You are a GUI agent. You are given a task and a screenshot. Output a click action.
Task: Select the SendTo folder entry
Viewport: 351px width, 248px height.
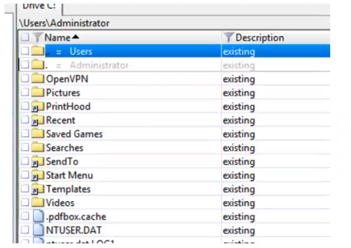pos(175,162)
